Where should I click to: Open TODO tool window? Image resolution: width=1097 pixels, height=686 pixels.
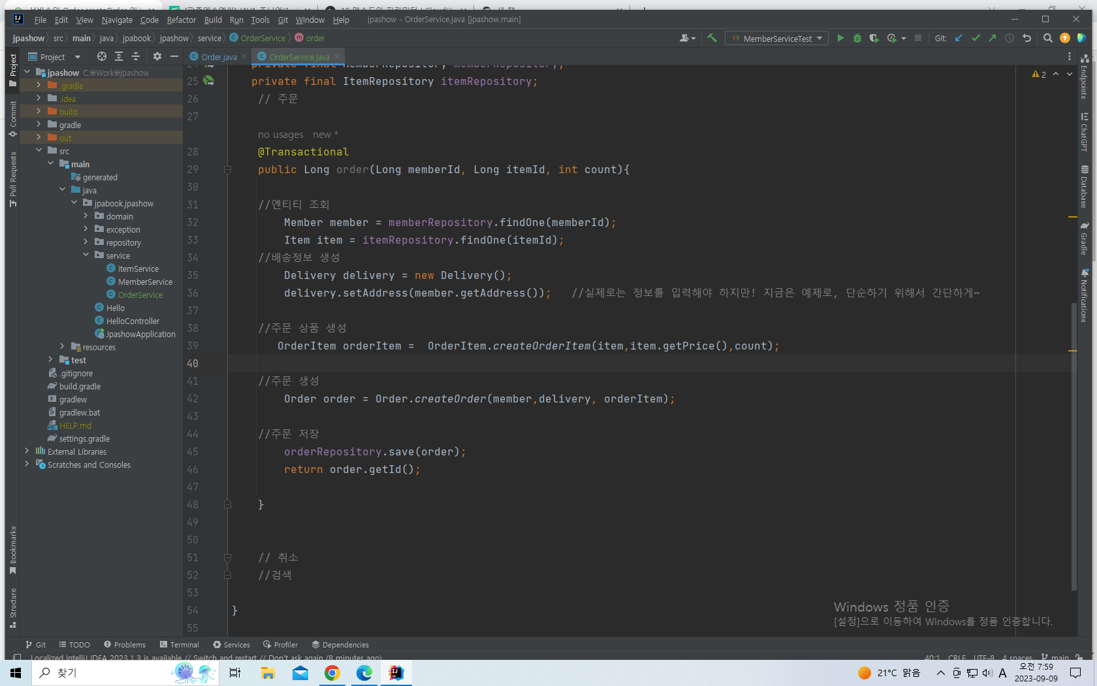[74, 645]
